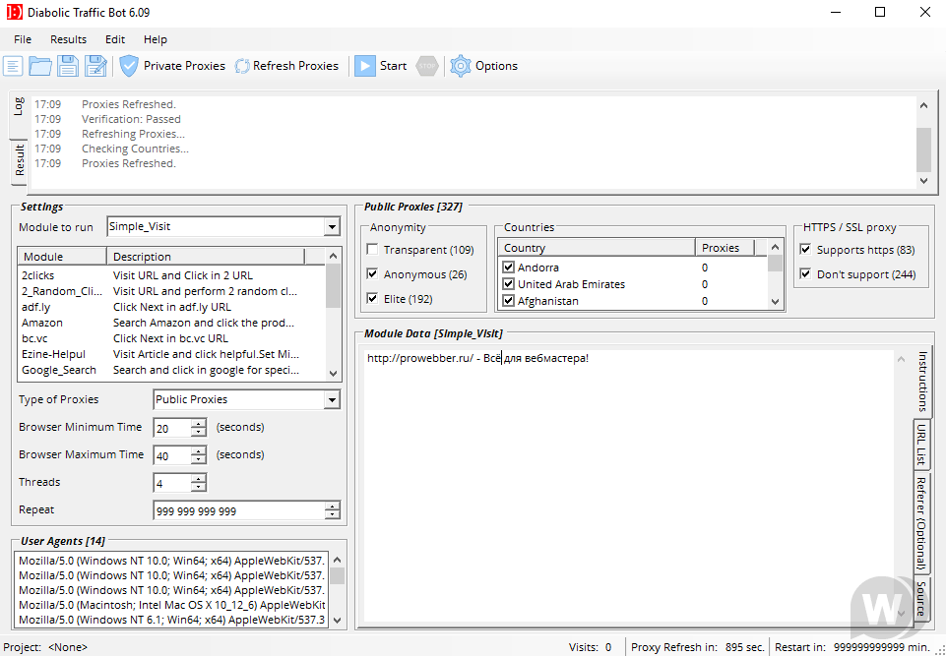The width and height of the screenshot is (946, 656).
Task: Click the module list scrollbar thumb
Action: tap(333, 286)
